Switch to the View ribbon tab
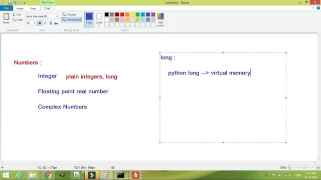This screenshot has width=321, height=180. [x=33, y=8]
